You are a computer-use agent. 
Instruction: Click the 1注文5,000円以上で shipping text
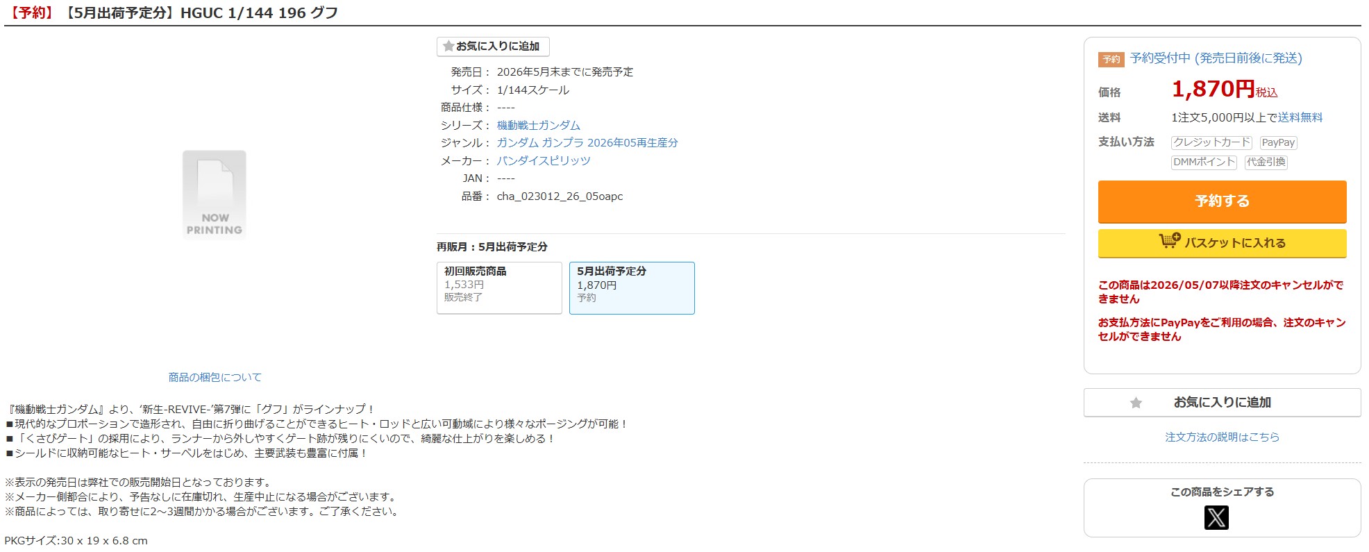click(x=1225, y=117)
